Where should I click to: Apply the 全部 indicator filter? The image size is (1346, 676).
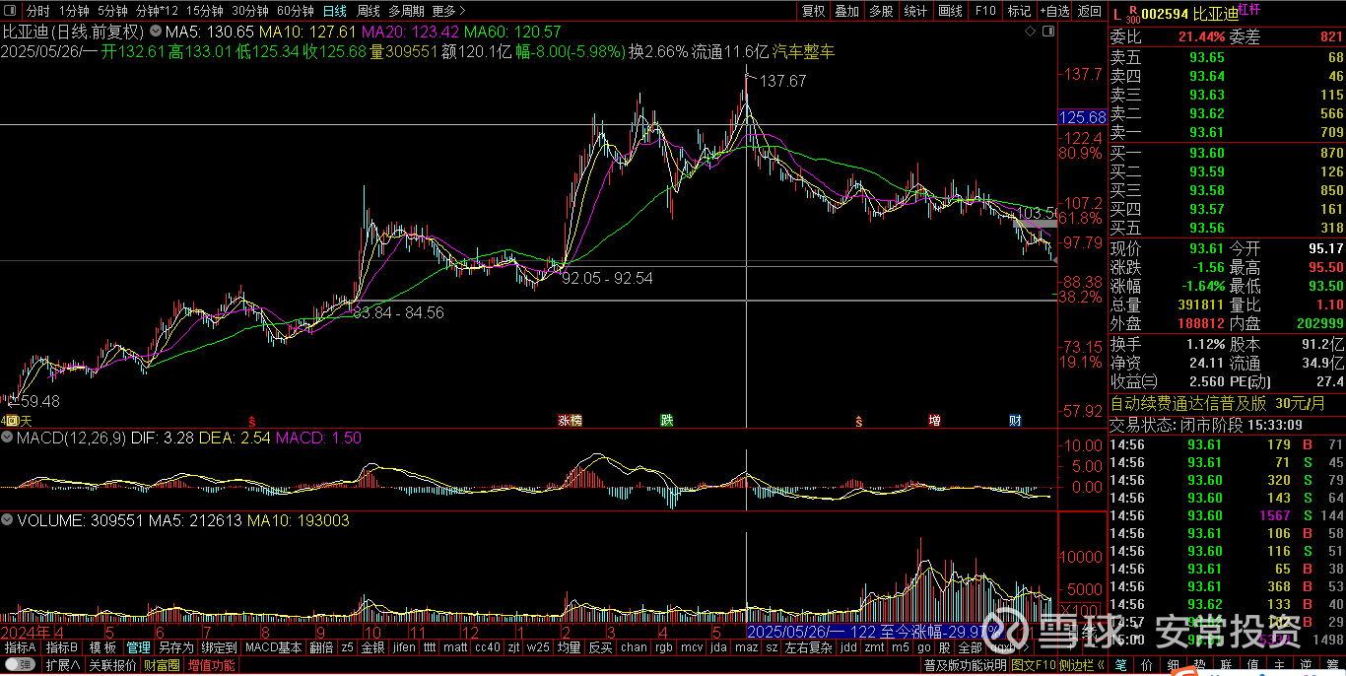(x=970, y=647)
